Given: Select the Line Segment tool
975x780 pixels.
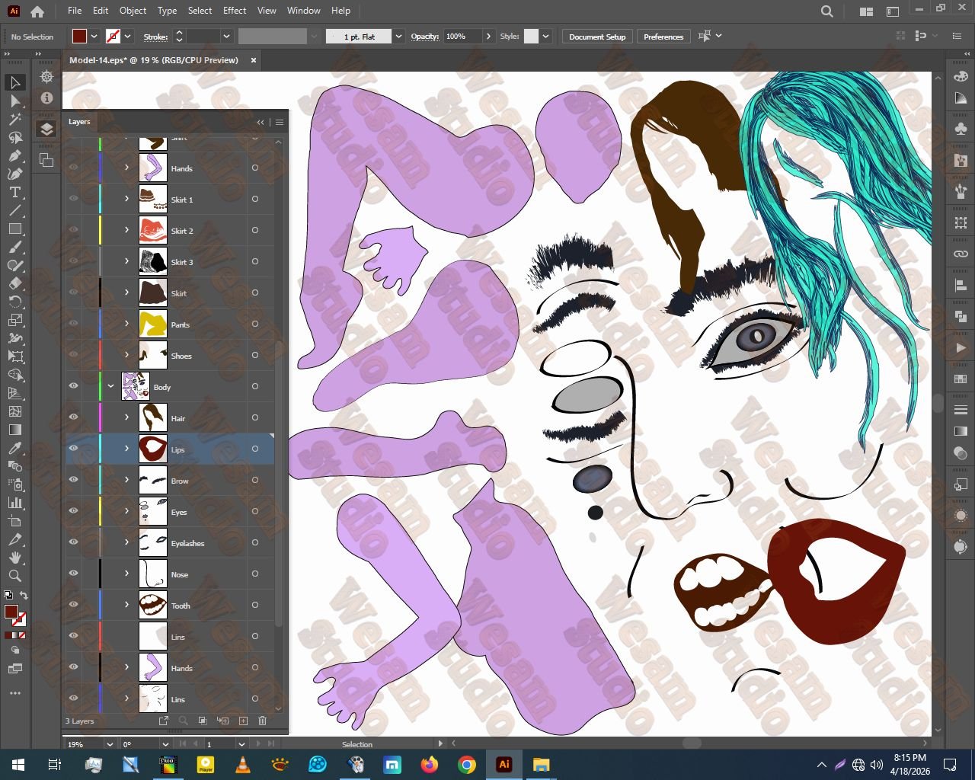Looking at the screenshot, I should [x=15, y=210].
